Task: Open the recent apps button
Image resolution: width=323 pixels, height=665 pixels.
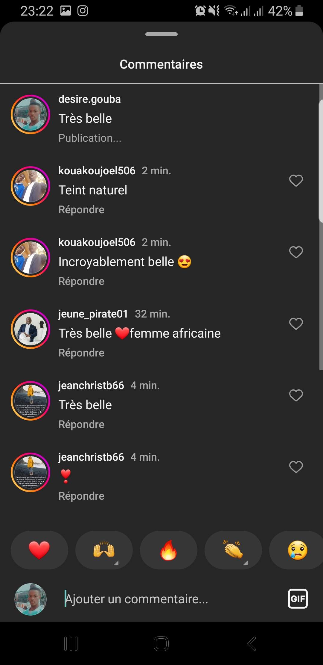Action: pyautogui.click(x=71, y=643)
